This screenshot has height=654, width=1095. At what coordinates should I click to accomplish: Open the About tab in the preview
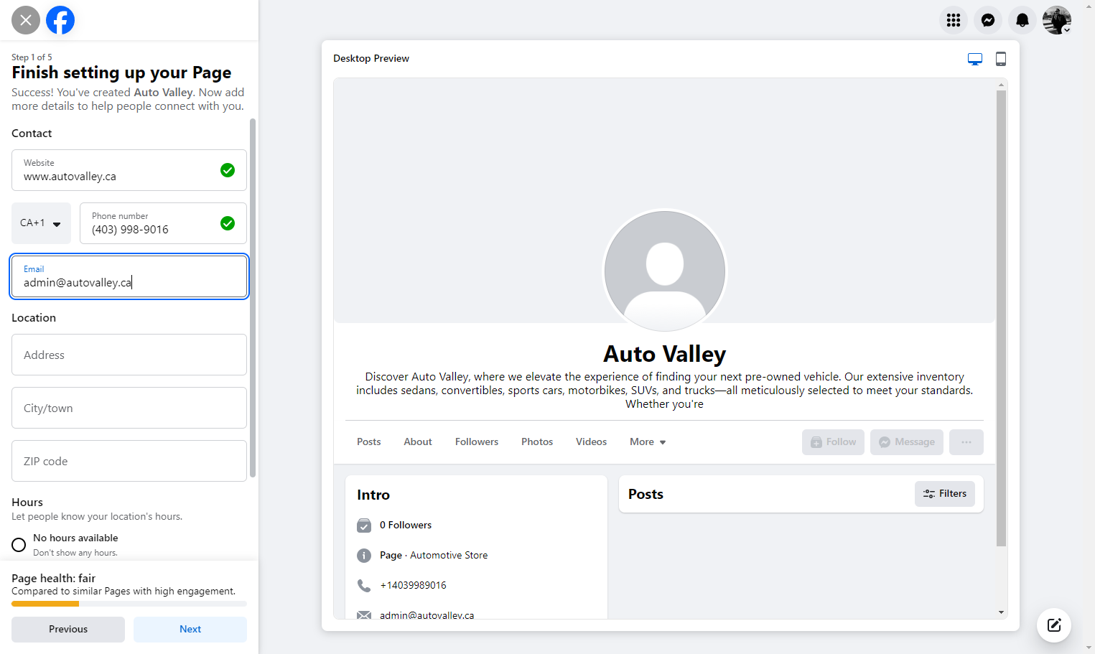418,442
